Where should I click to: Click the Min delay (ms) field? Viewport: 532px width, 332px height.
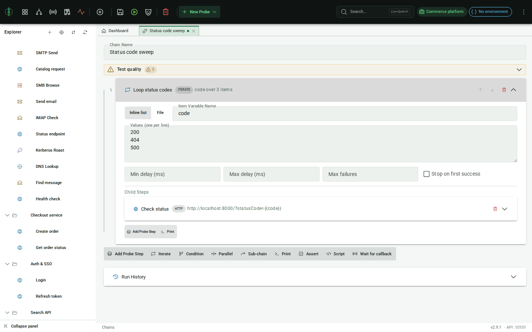coord(173,174)
